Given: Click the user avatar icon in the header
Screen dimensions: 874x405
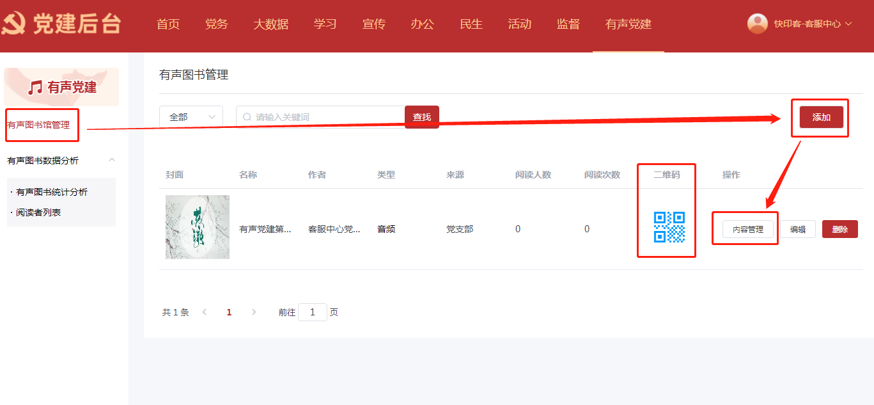Looking at the screenshot, I should [758, 24].
